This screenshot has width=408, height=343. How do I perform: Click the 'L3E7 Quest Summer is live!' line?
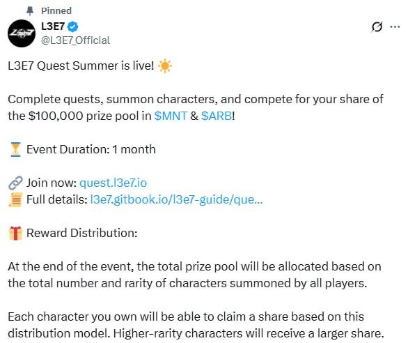[x=81, y=66]
